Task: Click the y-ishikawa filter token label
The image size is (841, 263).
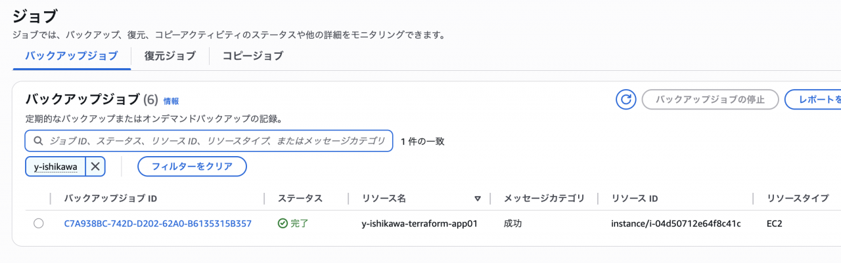Action: tap(56, 167)
